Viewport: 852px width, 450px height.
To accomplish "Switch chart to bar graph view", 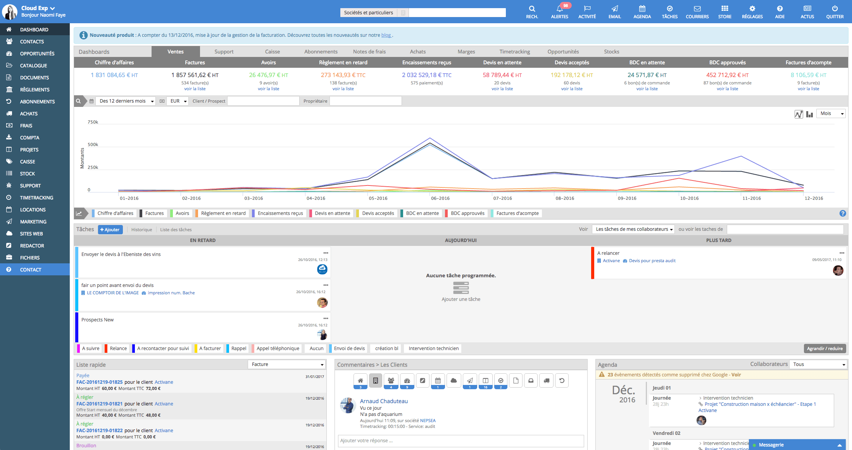I will tap(809, 114).
